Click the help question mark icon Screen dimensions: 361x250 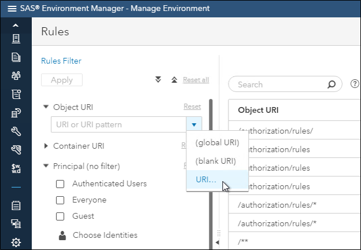coord(355,84)
